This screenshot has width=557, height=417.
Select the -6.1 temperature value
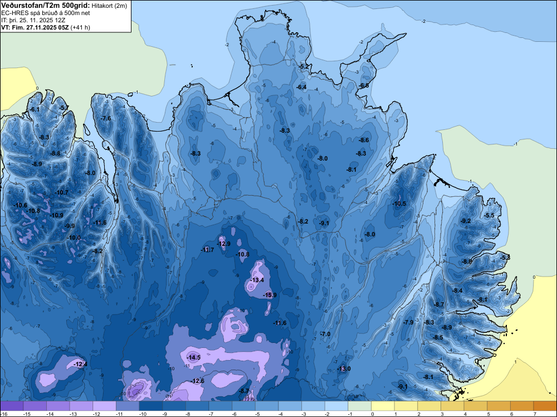(35, 109)
